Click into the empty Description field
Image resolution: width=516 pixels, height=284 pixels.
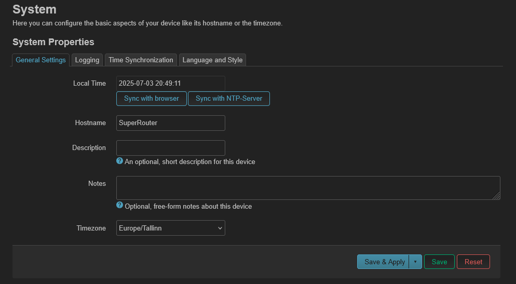click(x=170, y=148)
